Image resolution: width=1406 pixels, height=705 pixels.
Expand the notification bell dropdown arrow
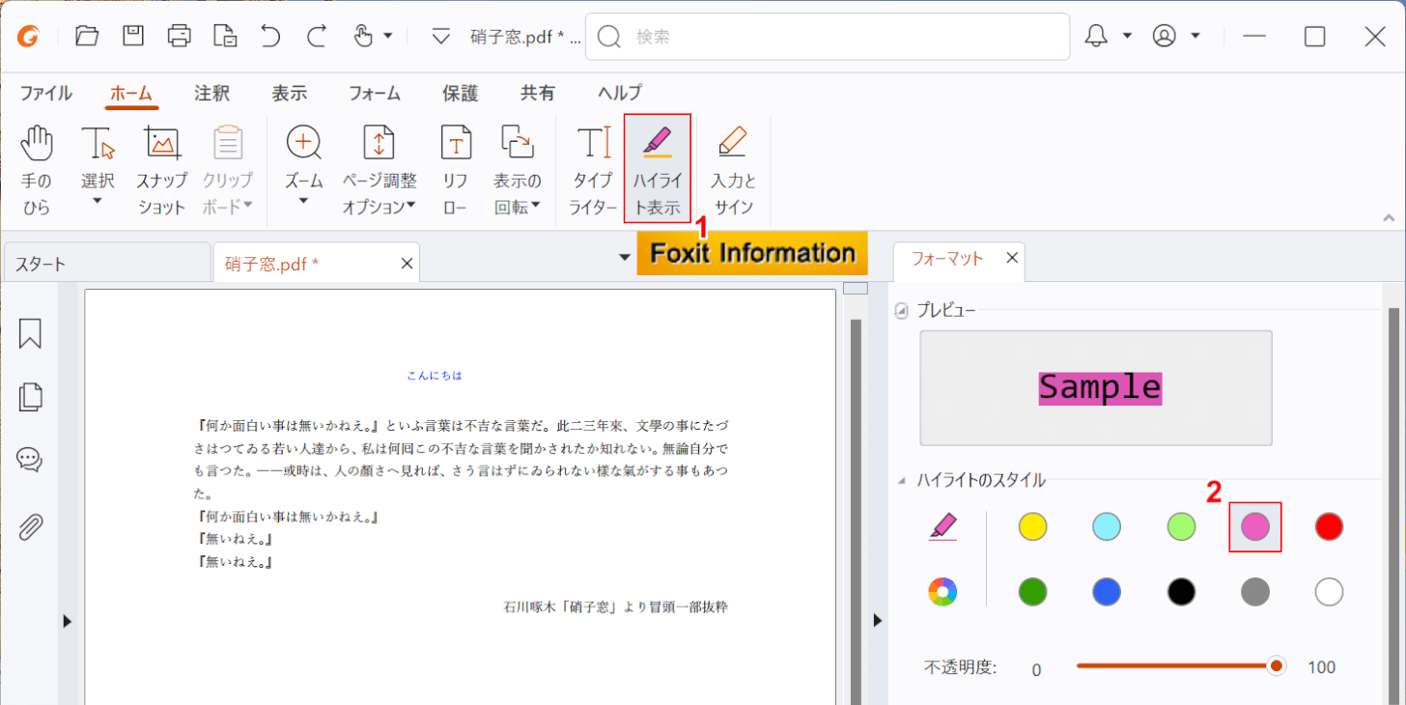pyautogui.click(x=1127, y=37)
